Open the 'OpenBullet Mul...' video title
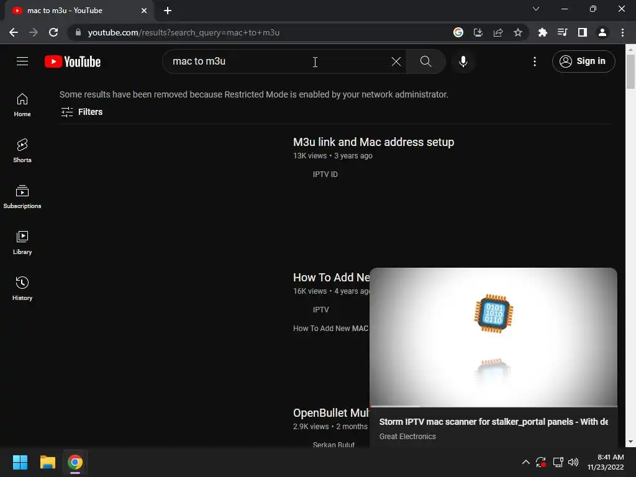The height and width of the screenshot is (477, 636). [331, 413]
